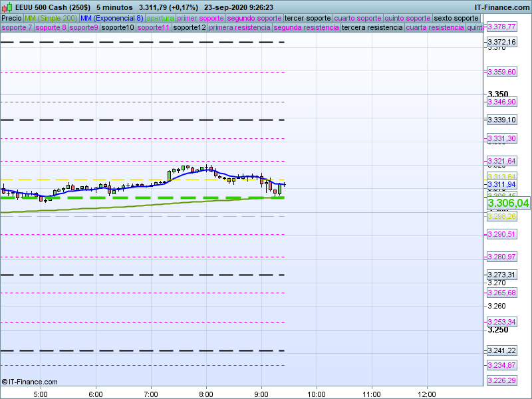Click the 3.241,22 price axis label
532x399 pixels.
[501, 350]
